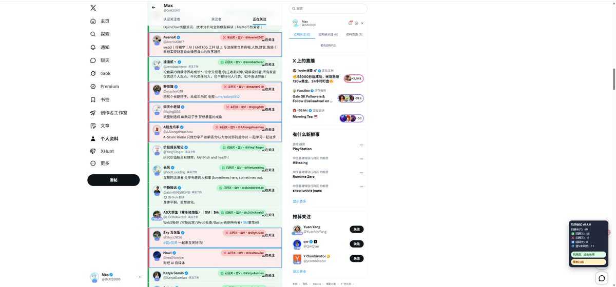This screenshot has height=287, width=616.
Task: Select 近期关注 (0) tab
Action: click(x=302, y=34)
